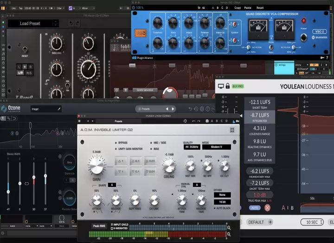Toggle UNITY GAIN MONITOR on Invisible Limiter

tap(129, 149)
